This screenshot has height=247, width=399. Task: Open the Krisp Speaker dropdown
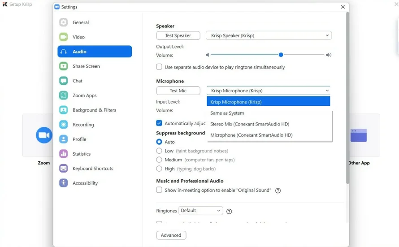coord(269,35)
